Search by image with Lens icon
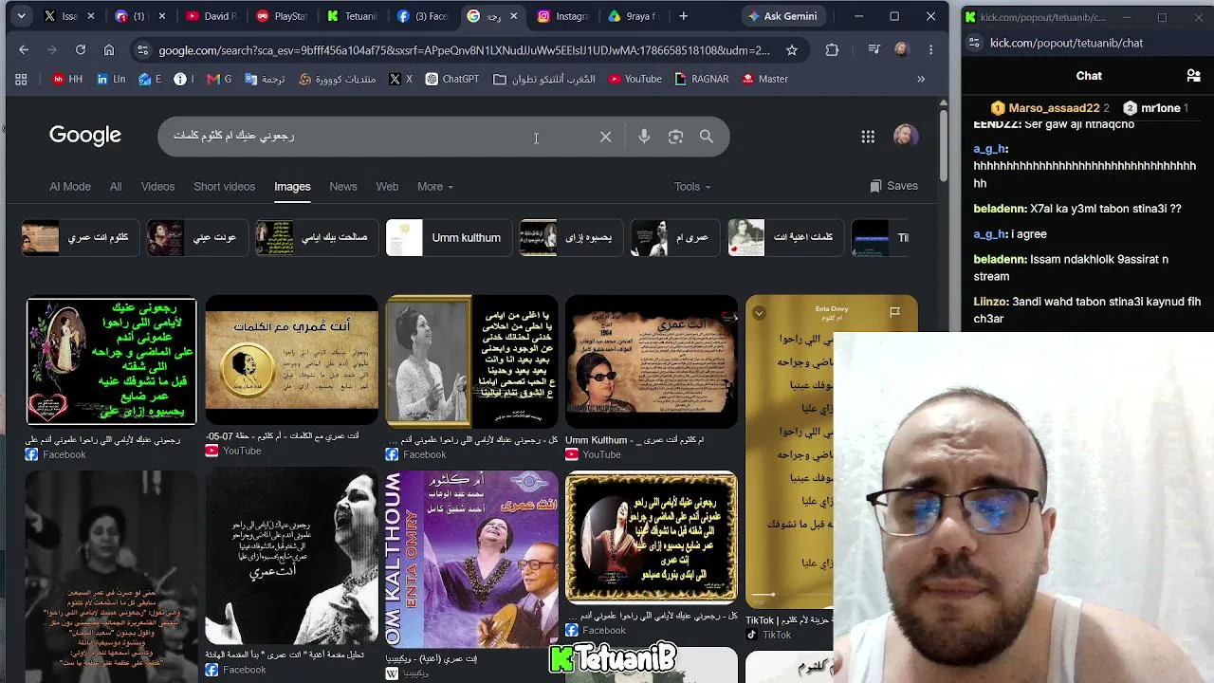This screenshot has height=683, width=1214. click(675, 137)
